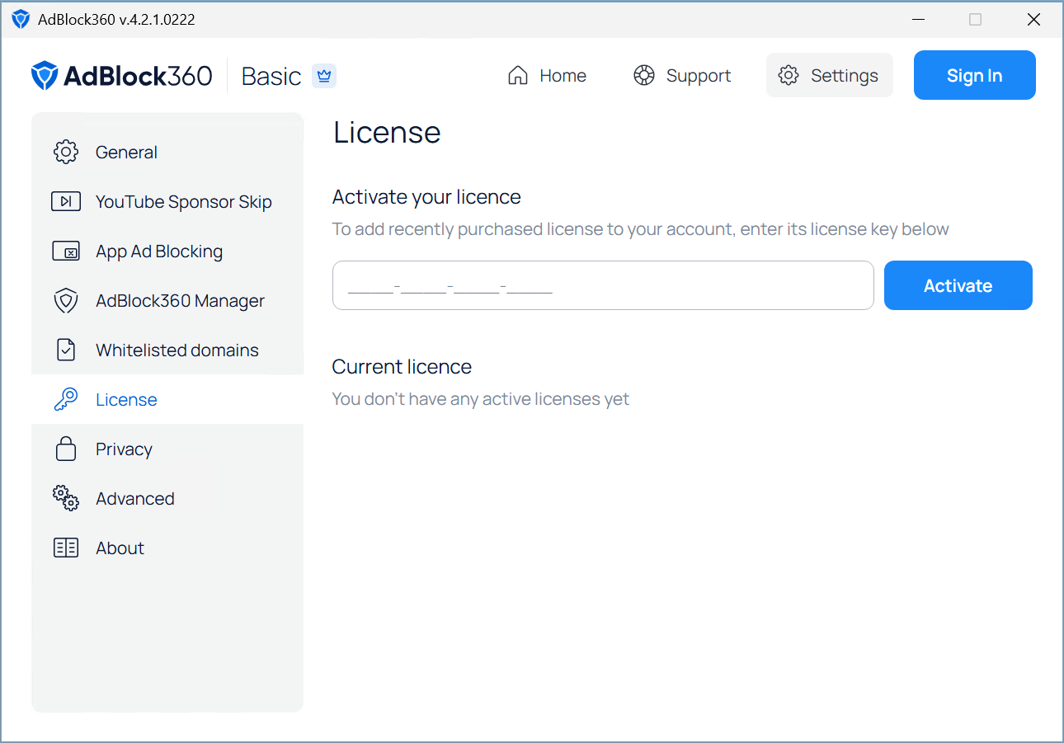Open the About section
The height and width of the screenshot is (743, 1064).
167,548
